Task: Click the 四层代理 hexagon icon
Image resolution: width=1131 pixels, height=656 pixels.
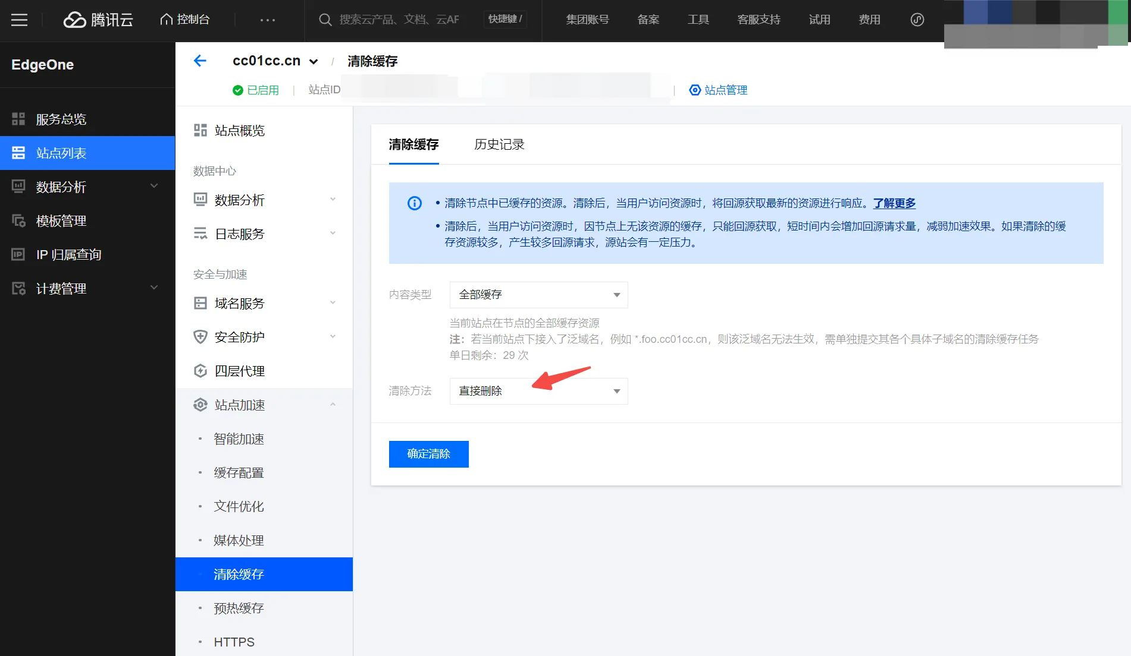Action: click(200, 371)
